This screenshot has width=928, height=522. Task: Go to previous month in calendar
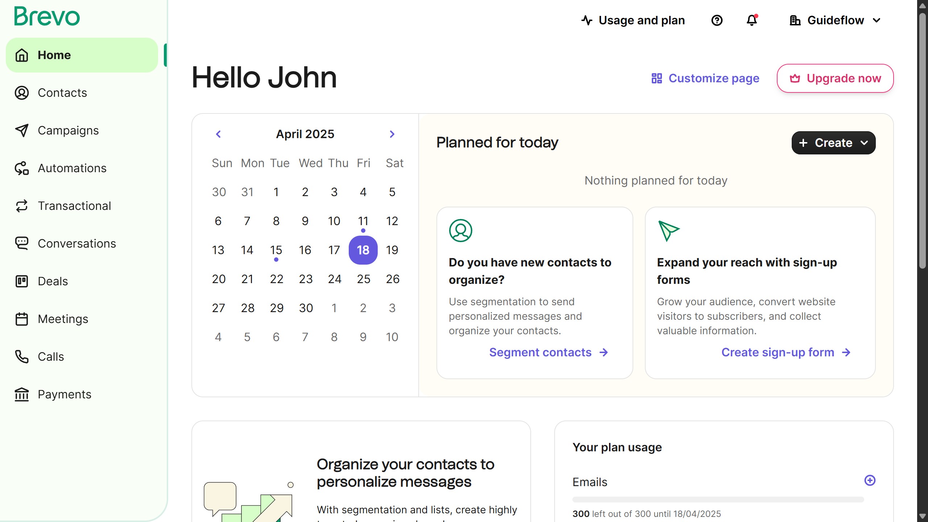pyautogui.click(x=218, y=134)
